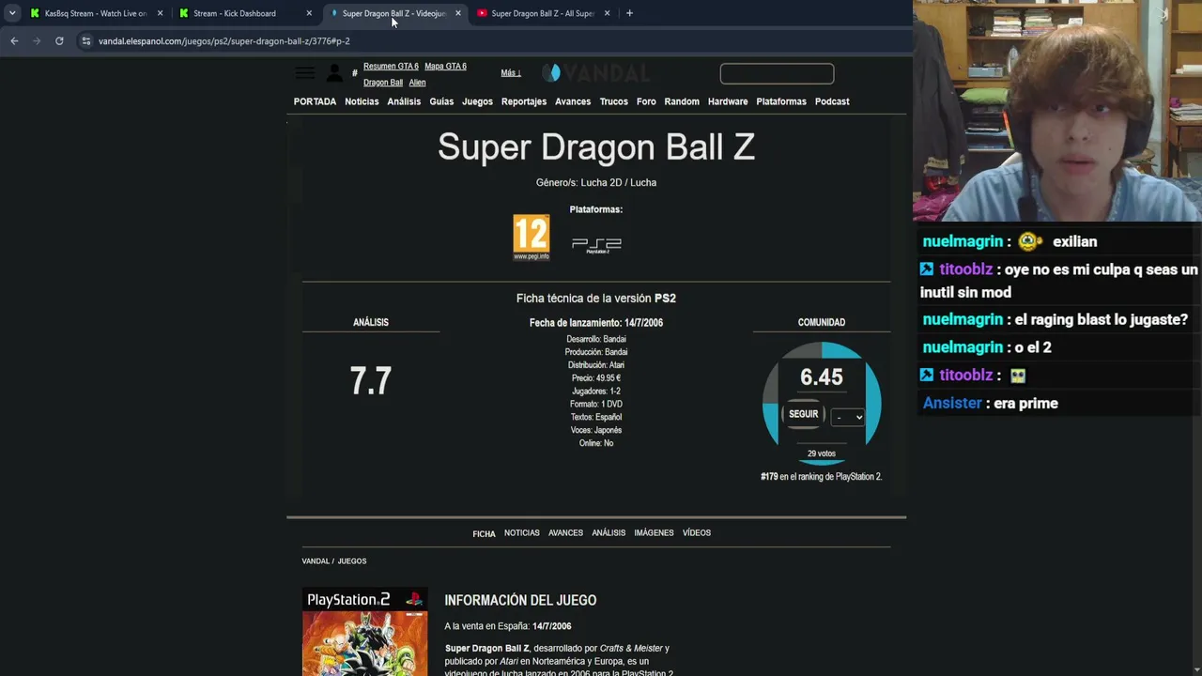The width and height of the screenshot is (1202, 676).
Task: Click the browser address bar URL
Action: [224, 41]
